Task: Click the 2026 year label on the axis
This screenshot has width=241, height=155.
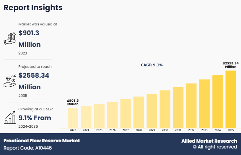Action: 112,130
